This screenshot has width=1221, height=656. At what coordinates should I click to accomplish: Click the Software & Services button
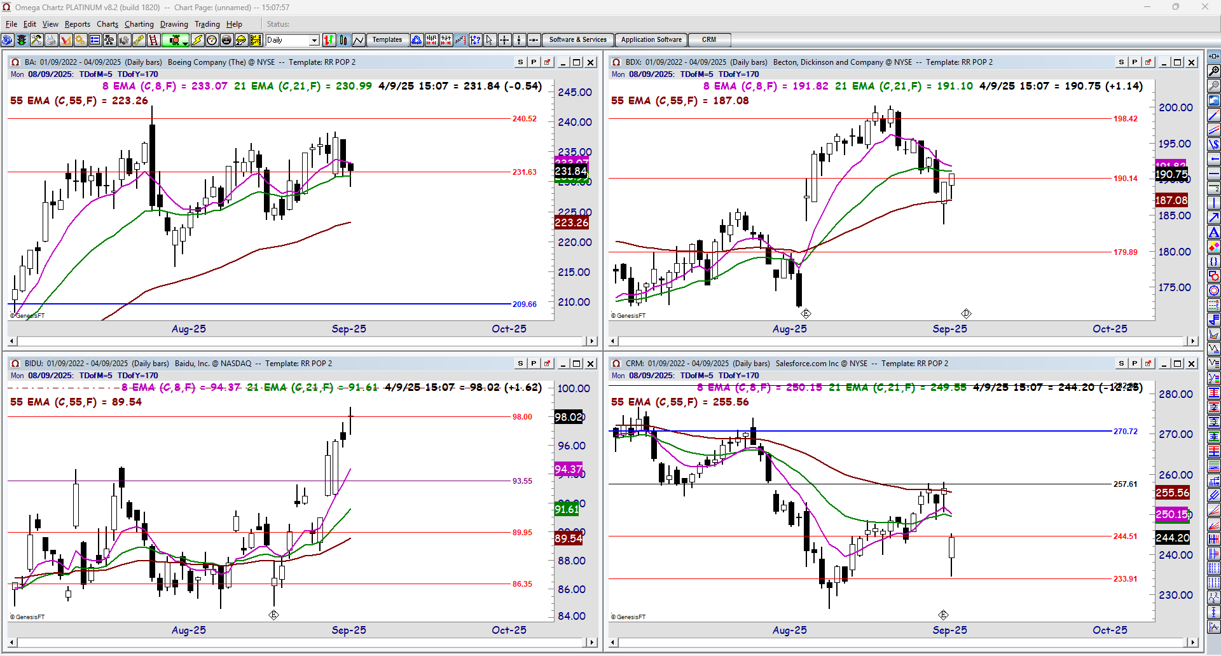pos(578,40)
